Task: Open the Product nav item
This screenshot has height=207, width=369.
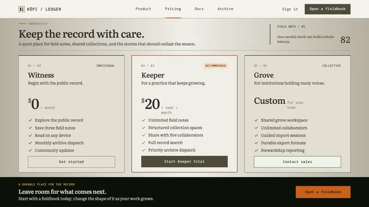Action: [143, 9]
